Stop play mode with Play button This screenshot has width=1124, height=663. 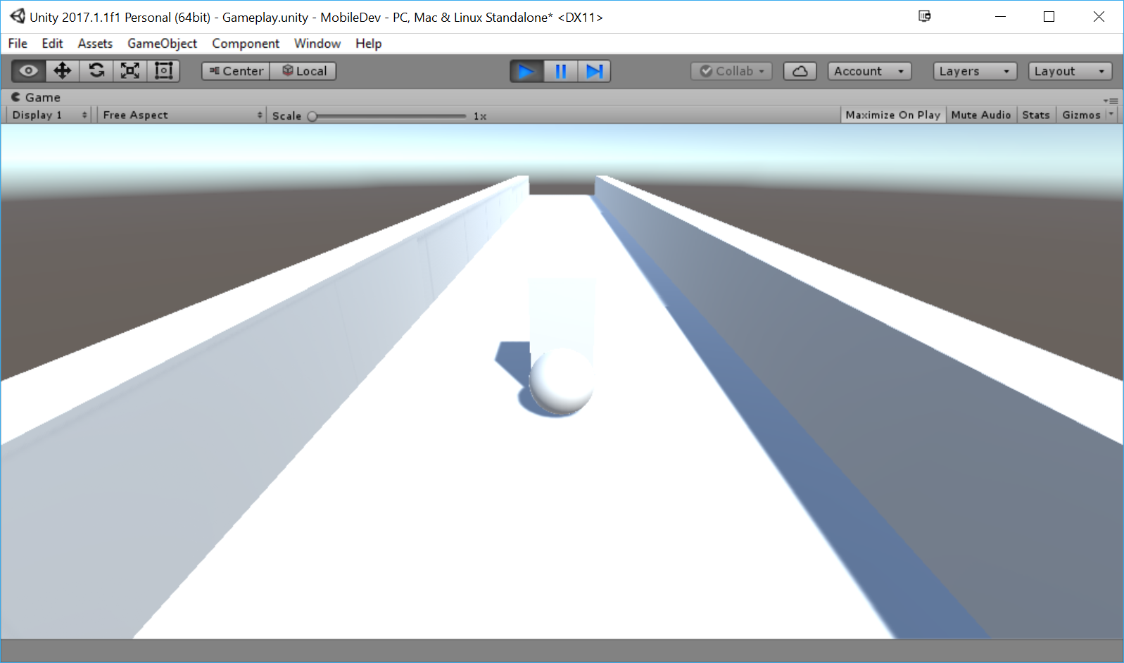click(526, 71)
